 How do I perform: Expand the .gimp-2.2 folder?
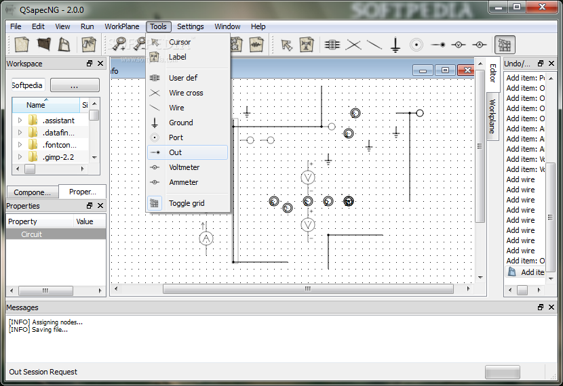[x=20, y=157]
